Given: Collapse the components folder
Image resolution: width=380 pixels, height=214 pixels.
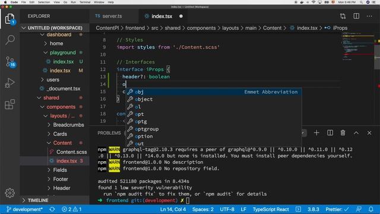Looking at the screenshot, I should point(61,107).
